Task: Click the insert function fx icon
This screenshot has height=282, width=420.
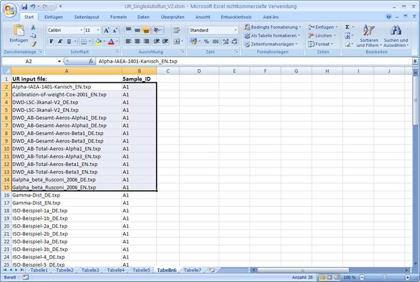Action: pyautogui.click(x=91, y=62)
